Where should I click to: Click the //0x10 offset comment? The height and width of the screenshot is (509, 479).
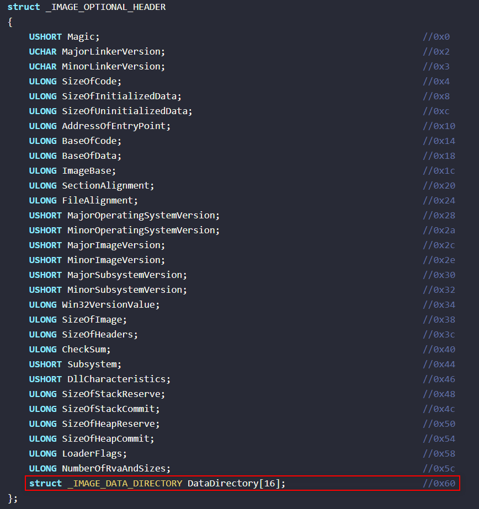pyautogui.click(x=439, y=126)
